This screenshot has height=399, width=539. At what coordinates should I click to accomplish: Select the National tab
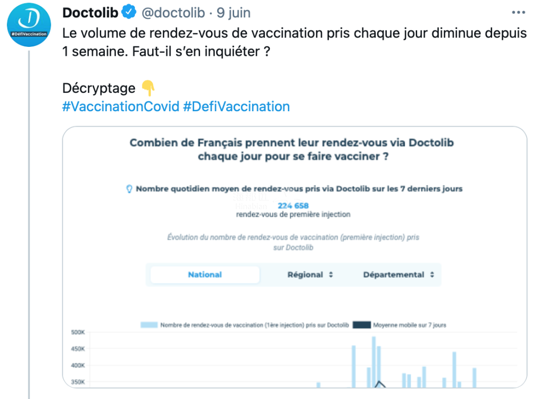tap(205, 275)
